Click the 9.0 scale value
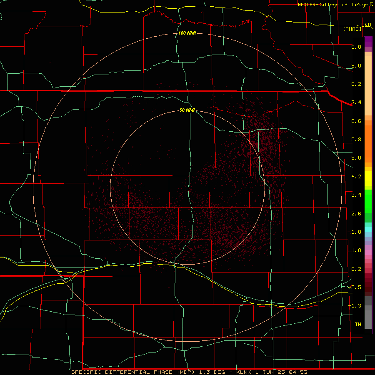Screen dimensions: 375x375 click(x=356, y=65)
